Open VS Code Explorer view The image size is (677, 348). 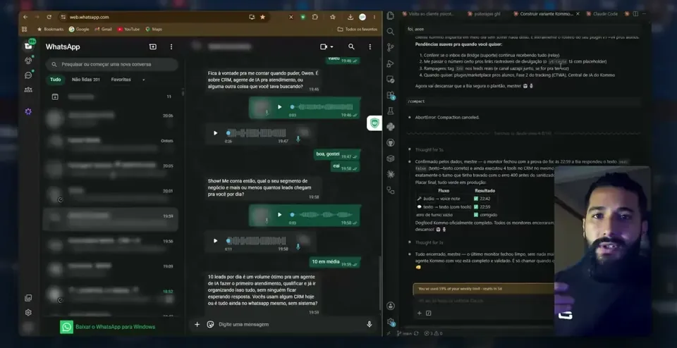pos(390,15)
